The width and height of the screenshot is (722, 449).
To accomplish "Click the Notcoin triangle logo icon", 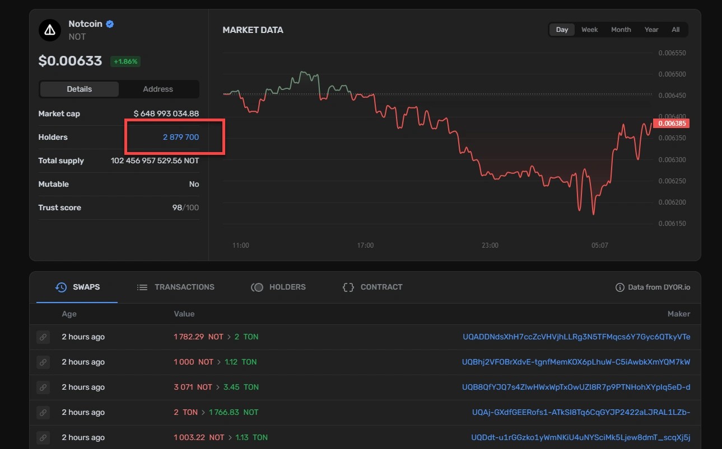I will [50, 30].
